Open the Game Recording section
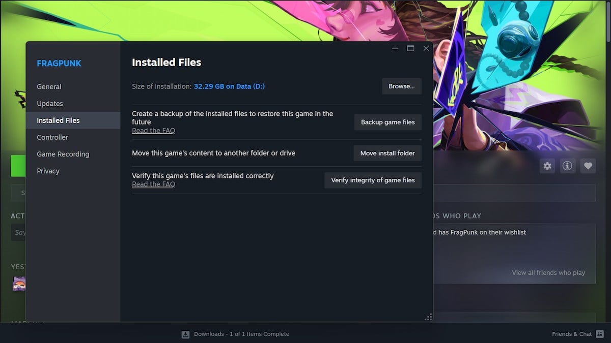This screenshot has height=343, width=611. click(63, 154)
